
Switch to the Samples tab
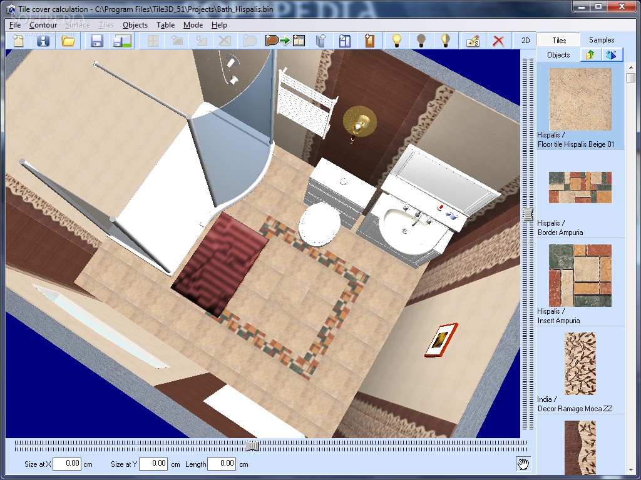click(x=602, y=39)
